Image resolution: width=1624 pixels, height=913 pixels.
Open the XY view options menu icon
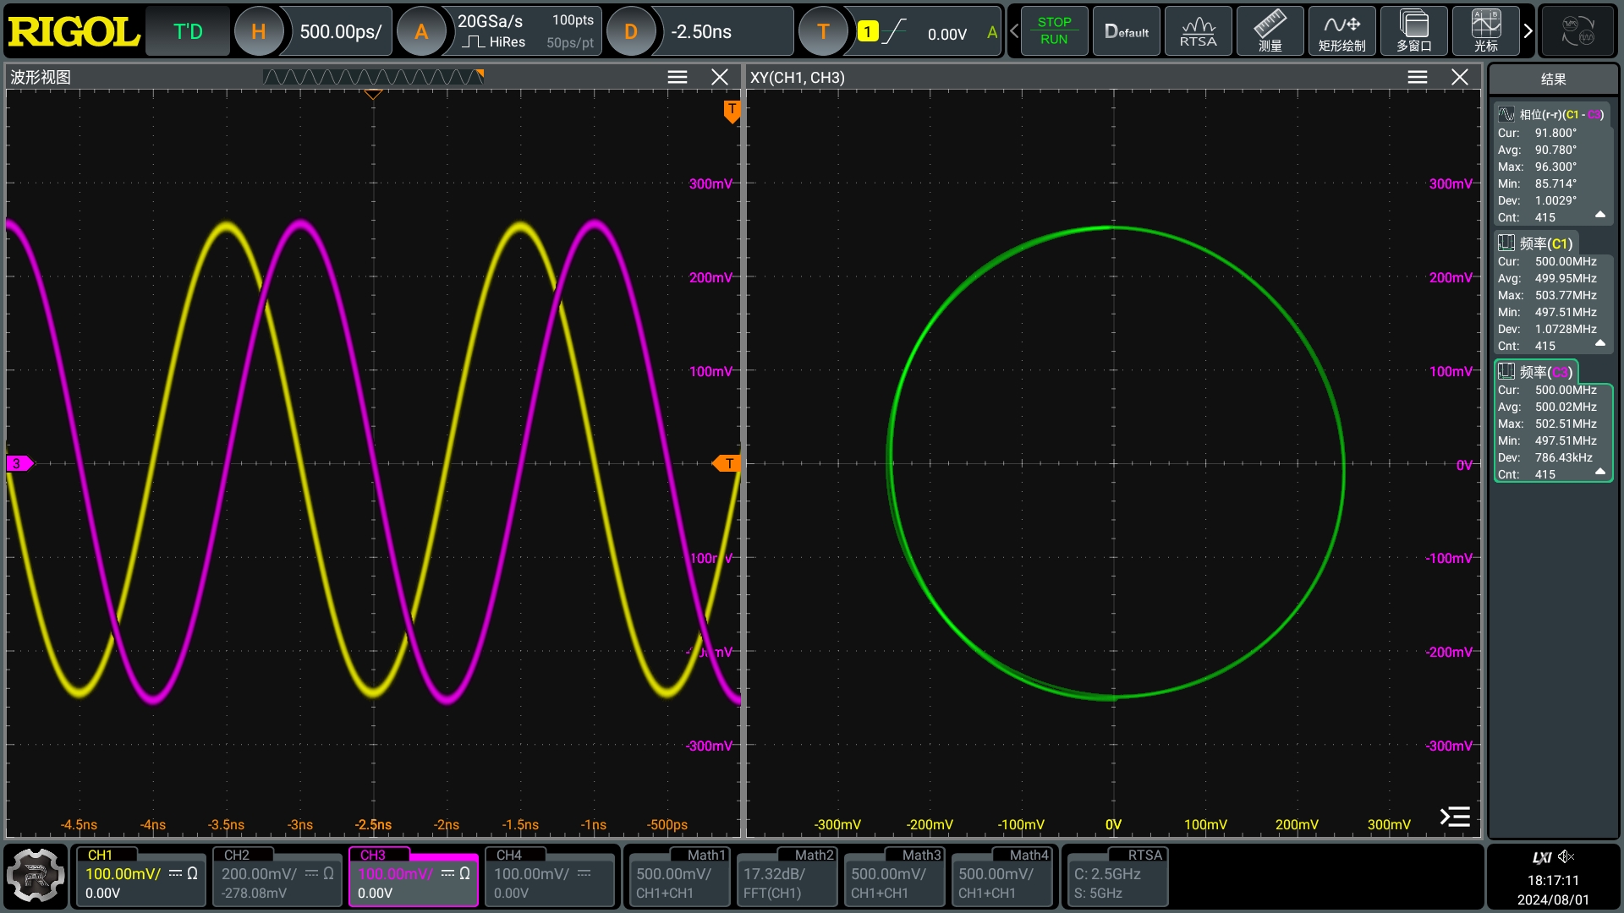(x=1416, y=76)
